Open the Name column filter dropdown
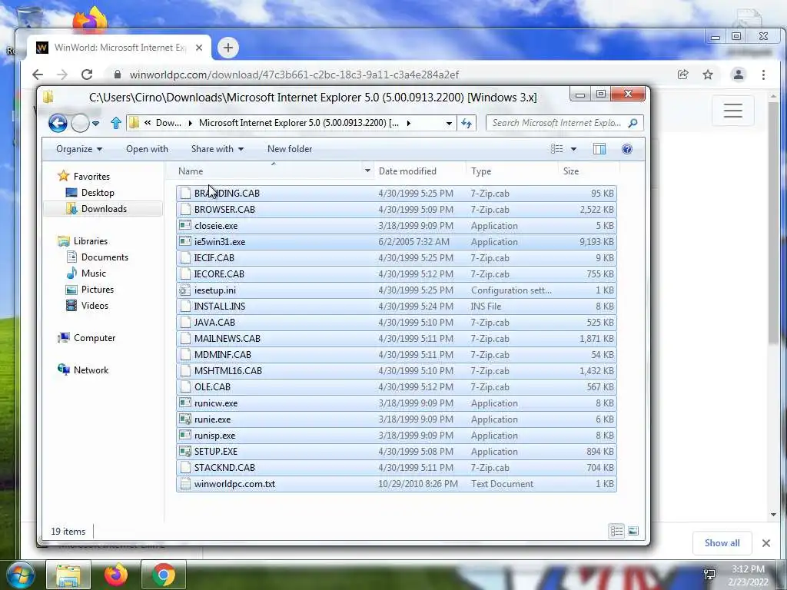 click(x=367, y=171)
